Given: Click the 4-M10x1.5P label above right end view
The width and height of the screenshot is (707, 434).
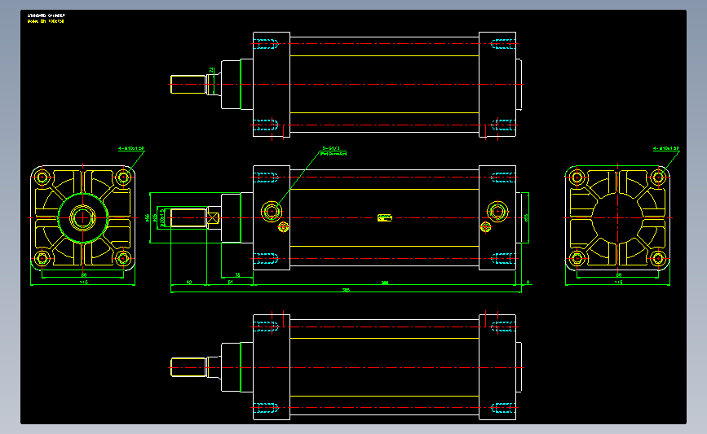Looking at the screenshot, I should click(x=666, y=148).
